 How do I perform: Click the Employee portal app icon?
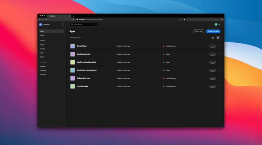73,54
